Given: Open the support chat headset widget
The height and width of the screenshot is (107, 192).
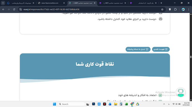Looking at the screenshot, I should pyautogui.click(x=181, y=92).
